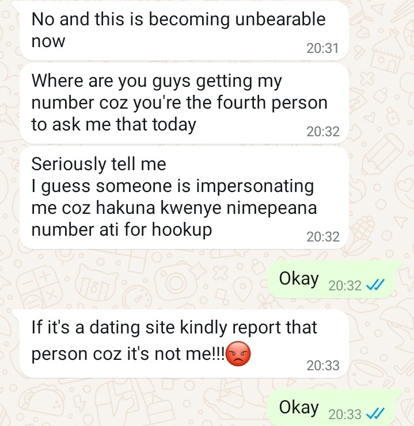
Task: Tap the 20:33 timestamp on dating site message
Action: pyautogui.click(x=323, y=366)
